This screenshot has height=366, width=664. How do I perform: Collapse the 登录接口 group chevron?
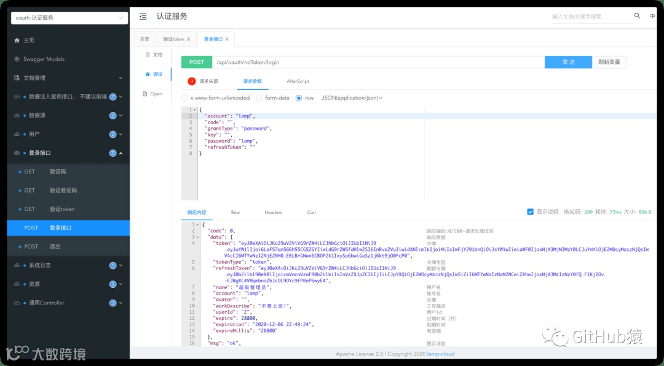coord(121,153)
